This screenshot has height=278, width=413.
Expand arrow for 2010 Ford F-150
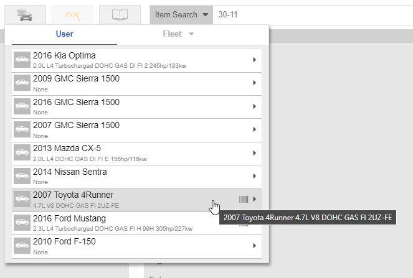point(254,246)
